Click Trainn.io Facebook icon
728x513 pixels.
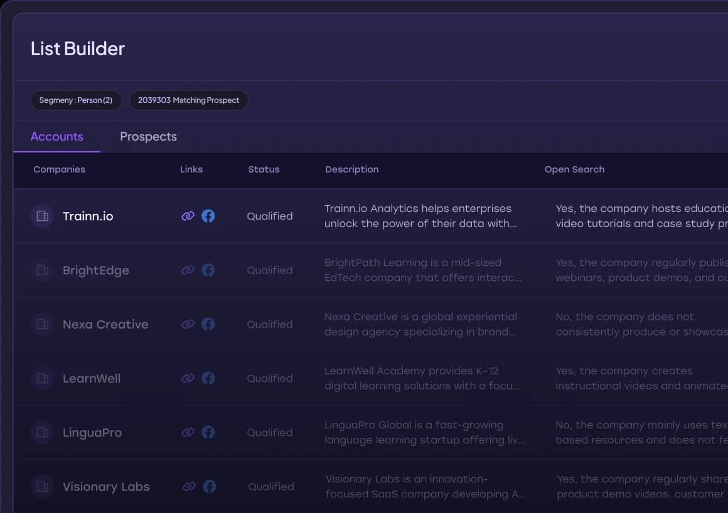click(208, 216)
